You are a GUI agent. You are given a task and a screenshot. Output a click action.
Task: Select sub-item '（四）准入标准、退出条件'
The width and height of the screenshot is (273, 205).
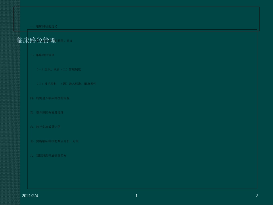point(78,84)
